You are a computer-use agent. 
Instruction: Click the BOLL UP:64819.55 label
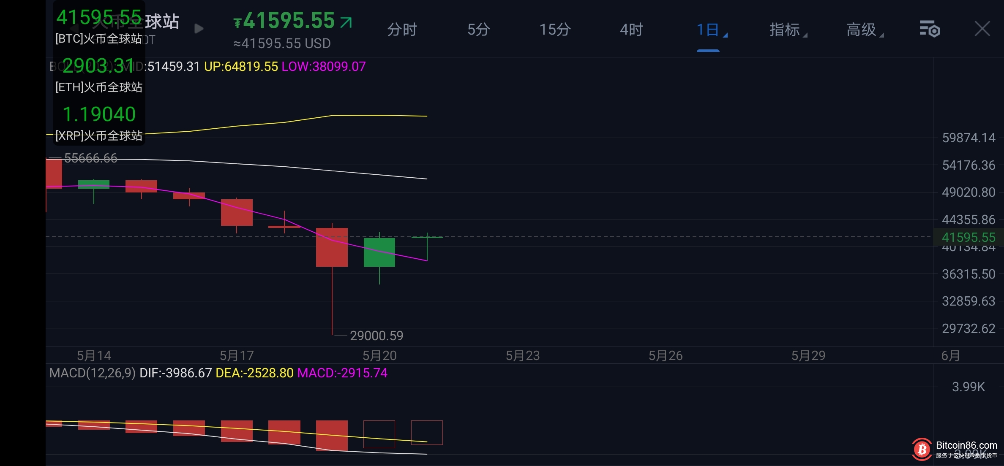point(241,67)
